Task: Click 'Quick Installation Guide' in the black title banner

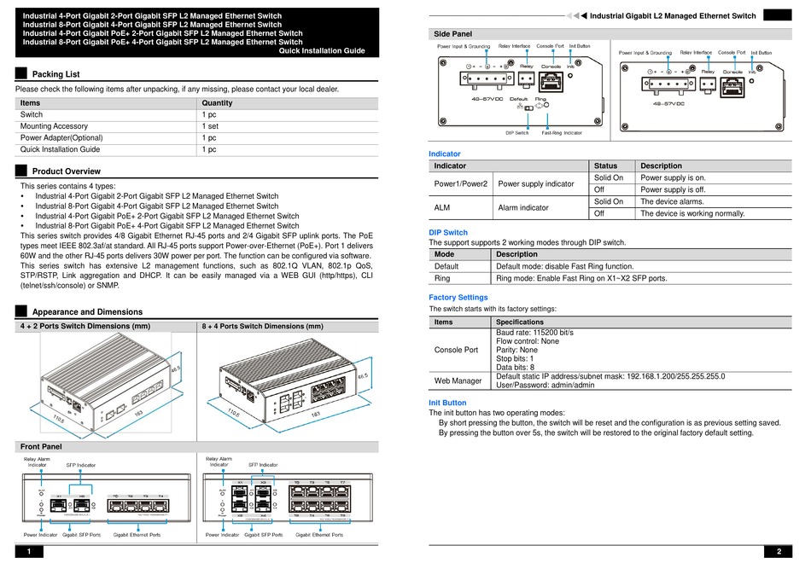Action: tap(322, 50)
